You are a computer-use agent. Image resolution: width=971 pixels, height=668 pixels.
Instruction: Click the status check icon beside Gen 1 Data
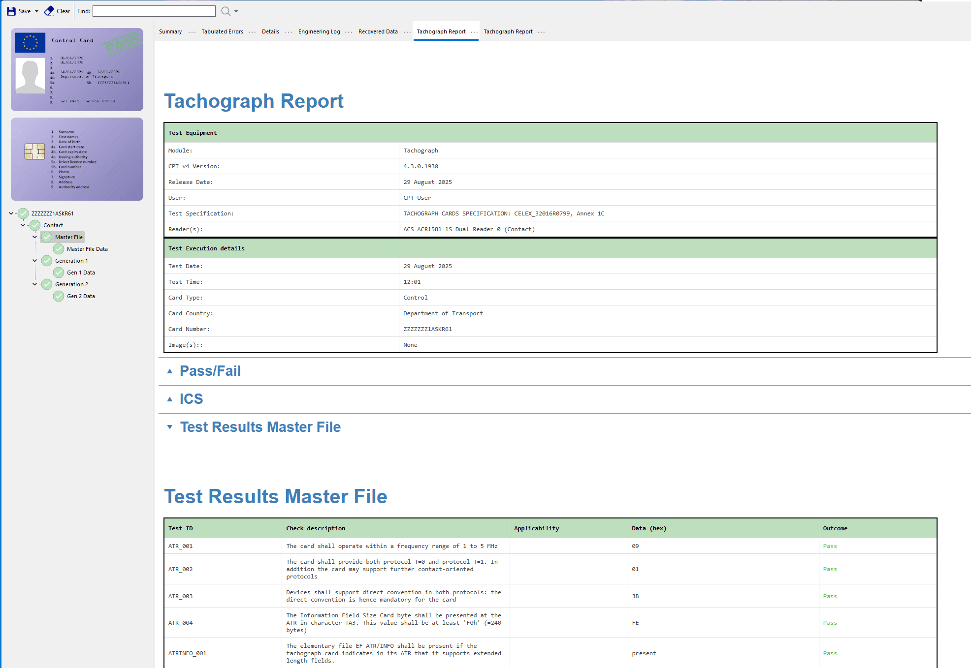coord(58,272)
